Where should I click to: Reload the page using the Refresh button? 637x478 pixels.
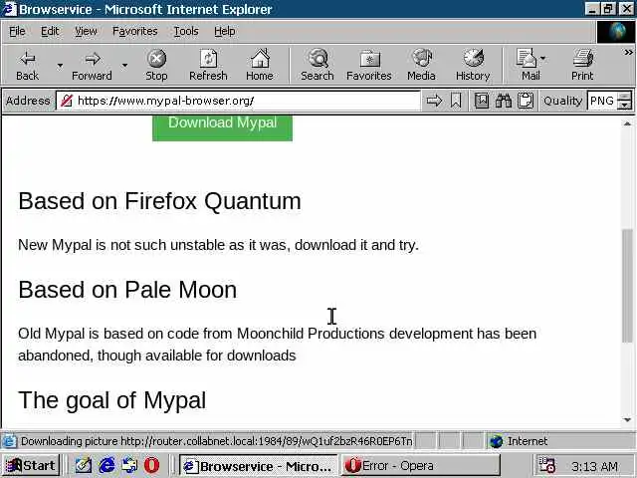(x=208, y=65)
